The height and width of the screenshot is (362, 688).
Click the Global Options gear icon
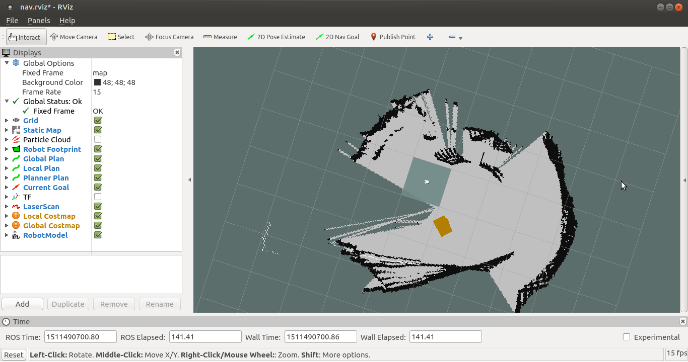click(x=16, y=63)
